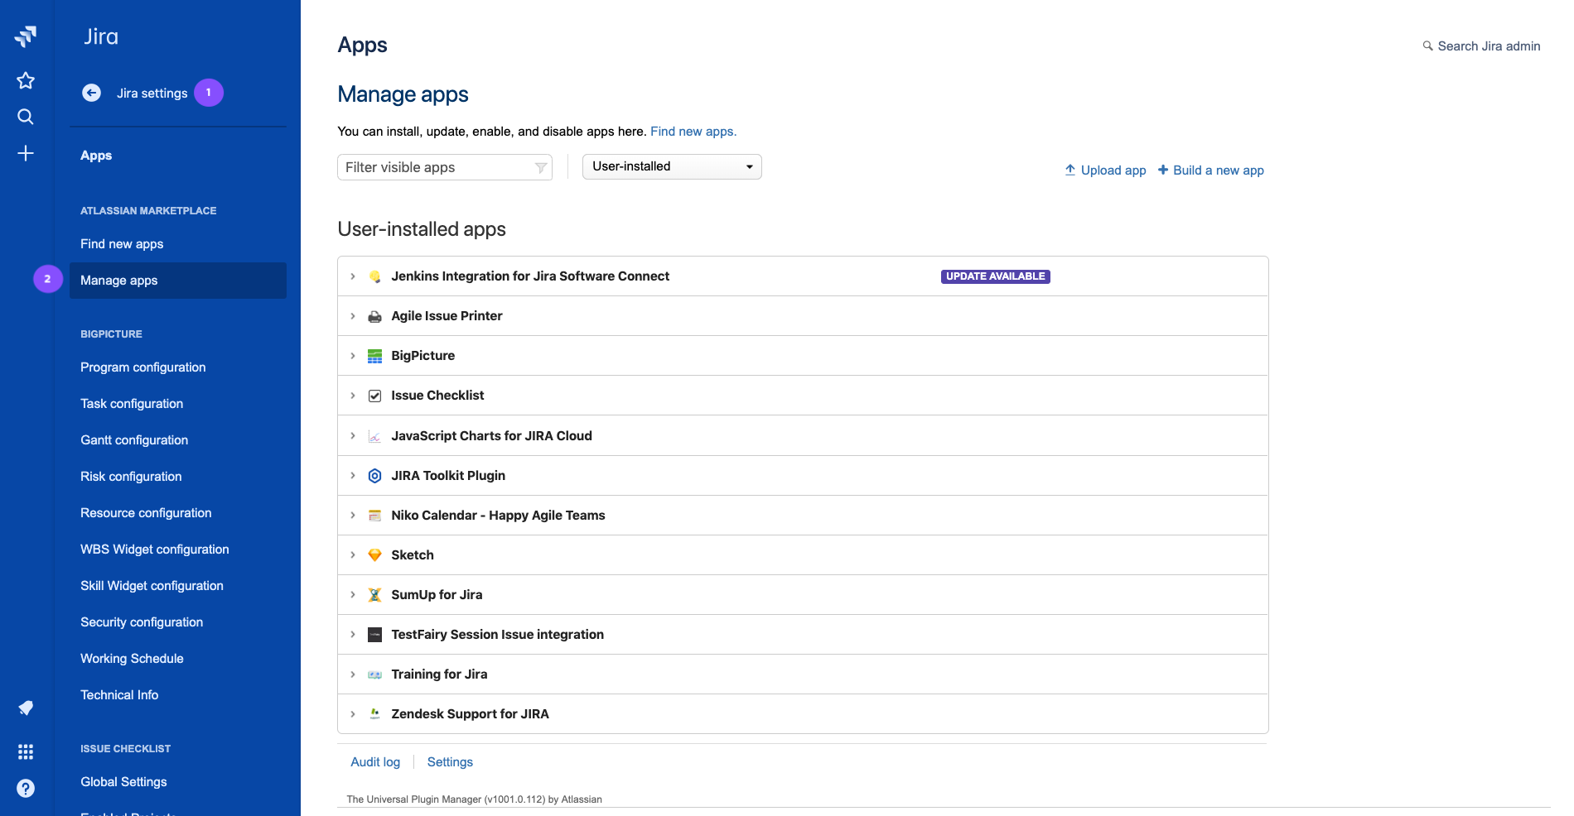1574x816 pixels.
Task: Click the Niko Calendar app icon
Action: [374, 516]
